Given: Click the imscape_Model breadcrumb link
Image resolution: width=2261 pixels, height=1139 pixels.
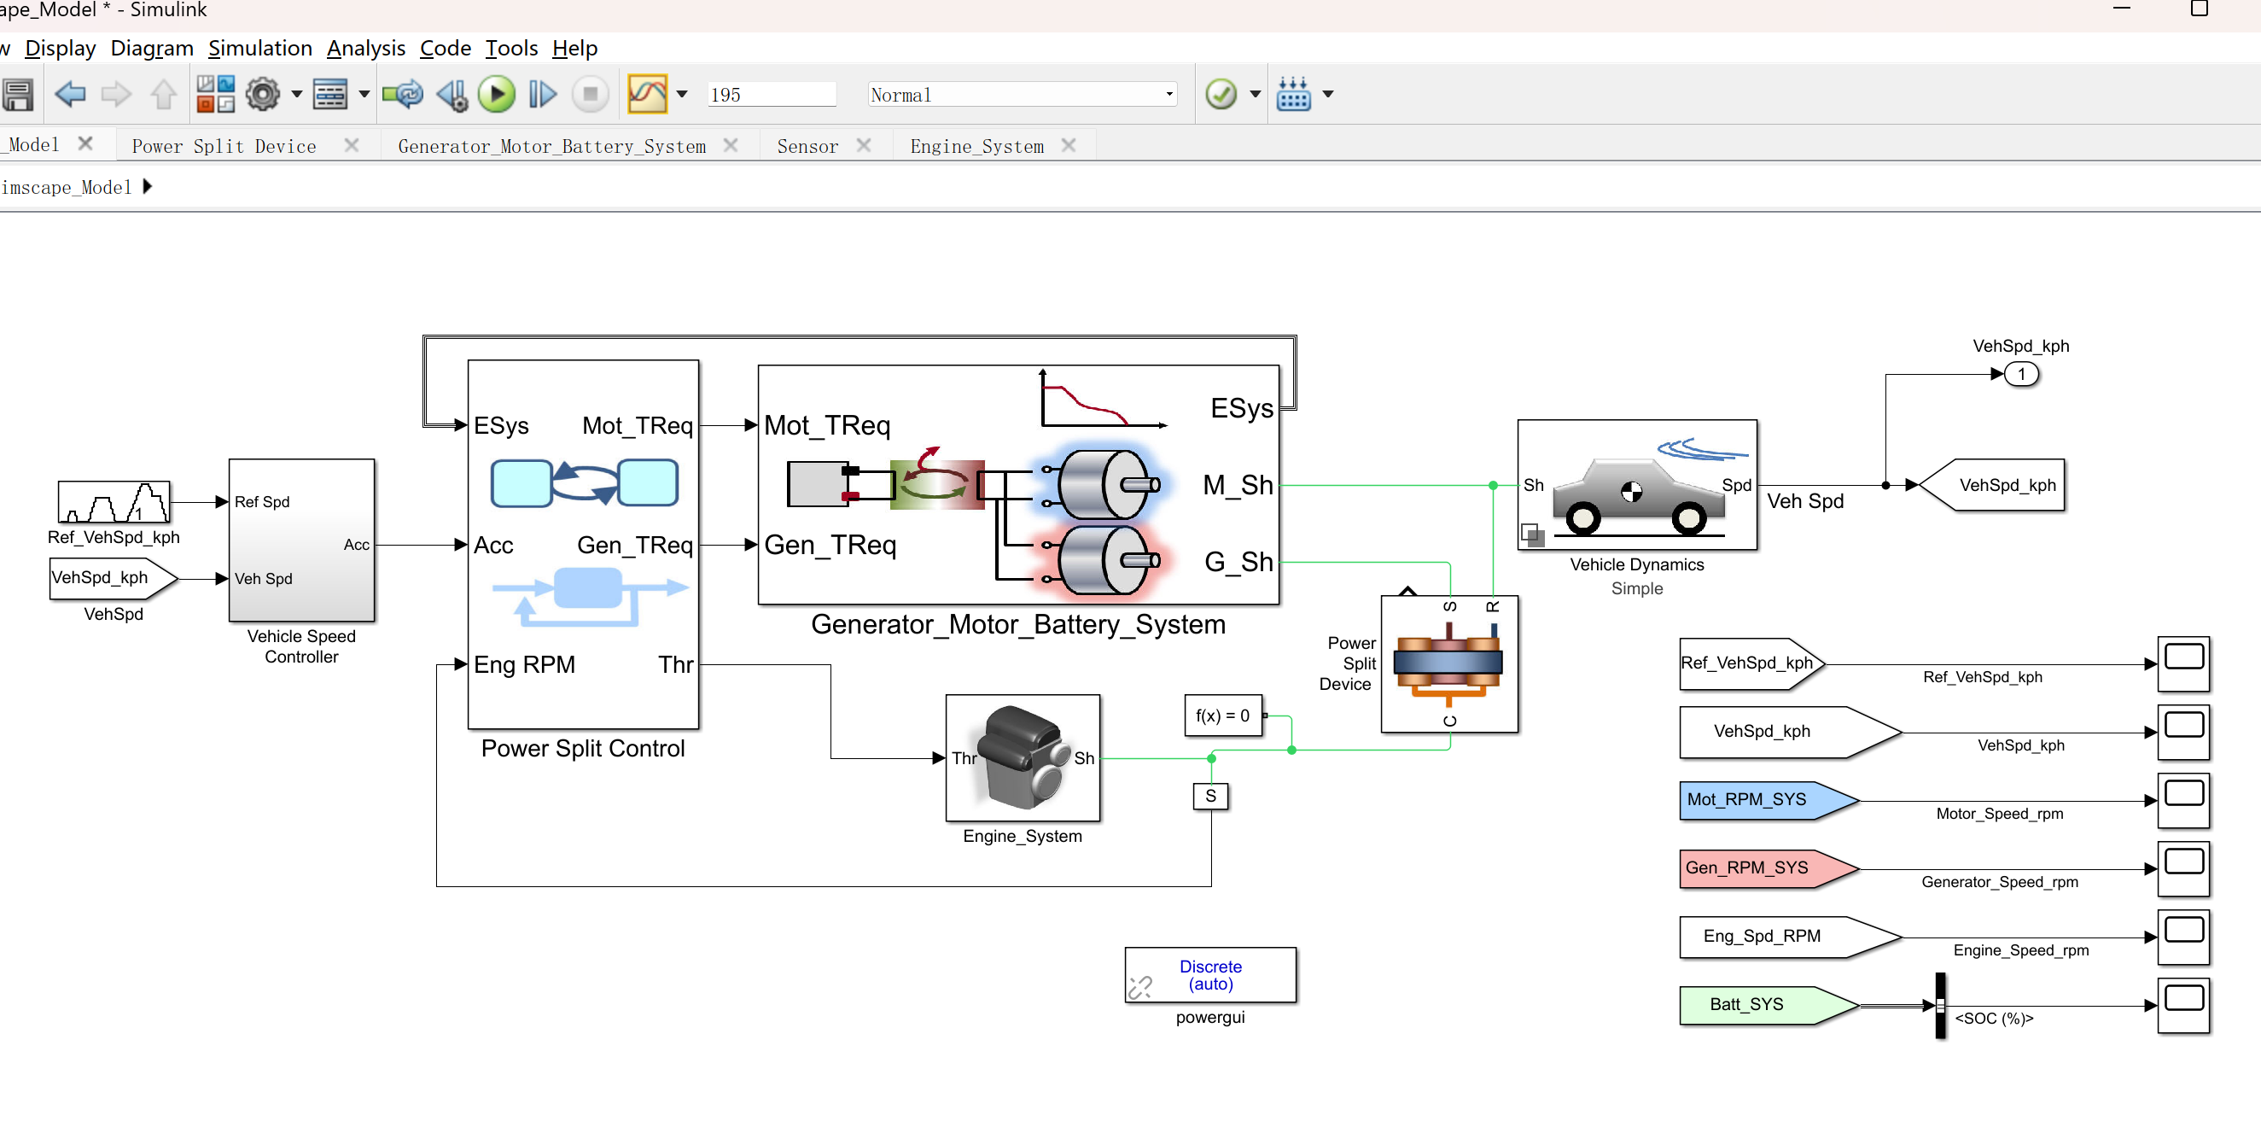Looking at the screenshot, I should pos(67,187).
